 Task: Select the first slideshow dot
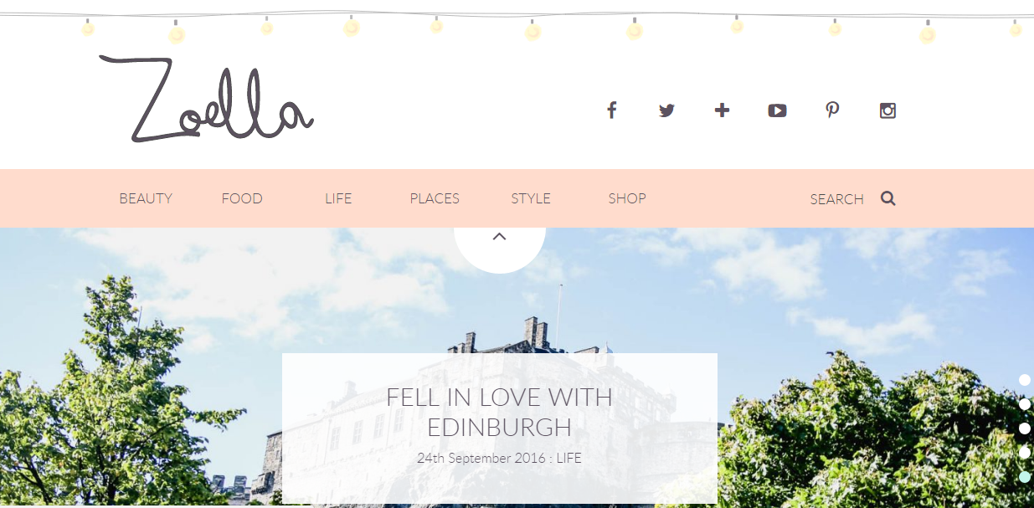pyautogui.click(x=1025, y=380)
